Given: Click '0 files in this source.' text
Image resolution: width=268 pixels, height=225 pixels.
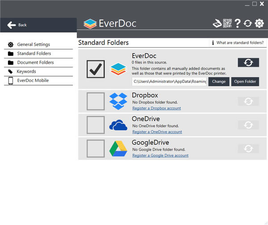Looking at the screenshot, I should coord(149,62).
